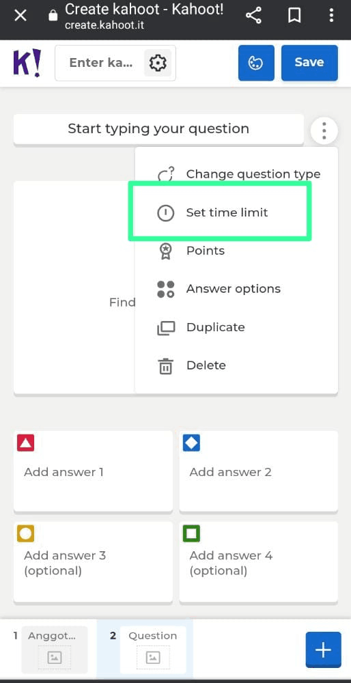Toggle the question options three-dot menu
This screenshot has width=351, height=683.
coord(324,130)
